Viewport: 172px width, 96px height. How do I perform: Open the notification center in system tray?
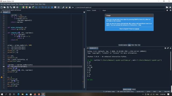coord(169,94)
